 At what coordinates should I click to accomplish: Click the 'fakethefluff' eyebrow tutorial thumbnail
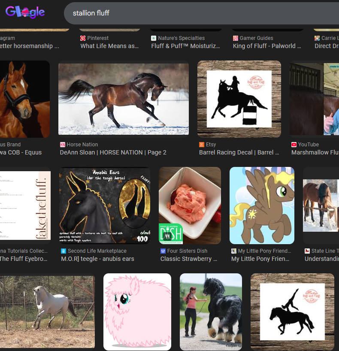pos(25,206)
